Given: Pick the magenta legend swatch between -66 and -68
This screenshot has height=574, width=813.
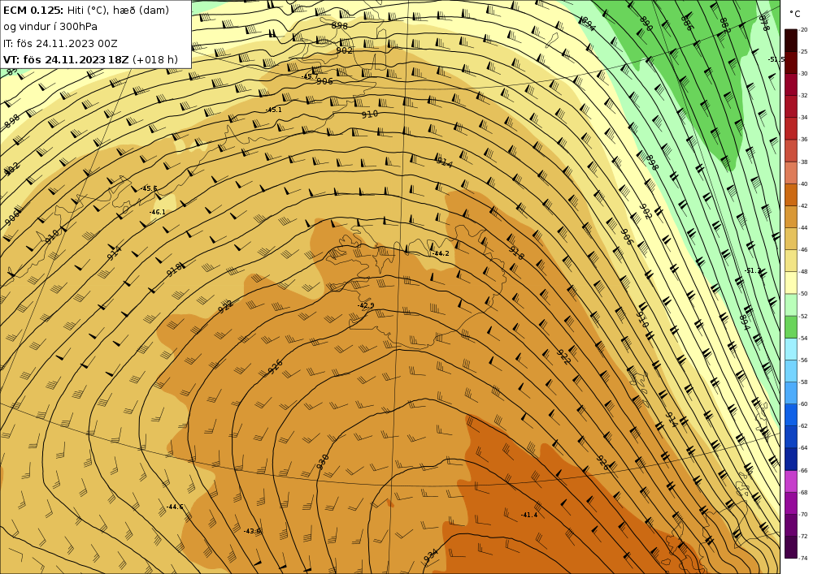Looking at the screenshot, I should coord(791,481).
